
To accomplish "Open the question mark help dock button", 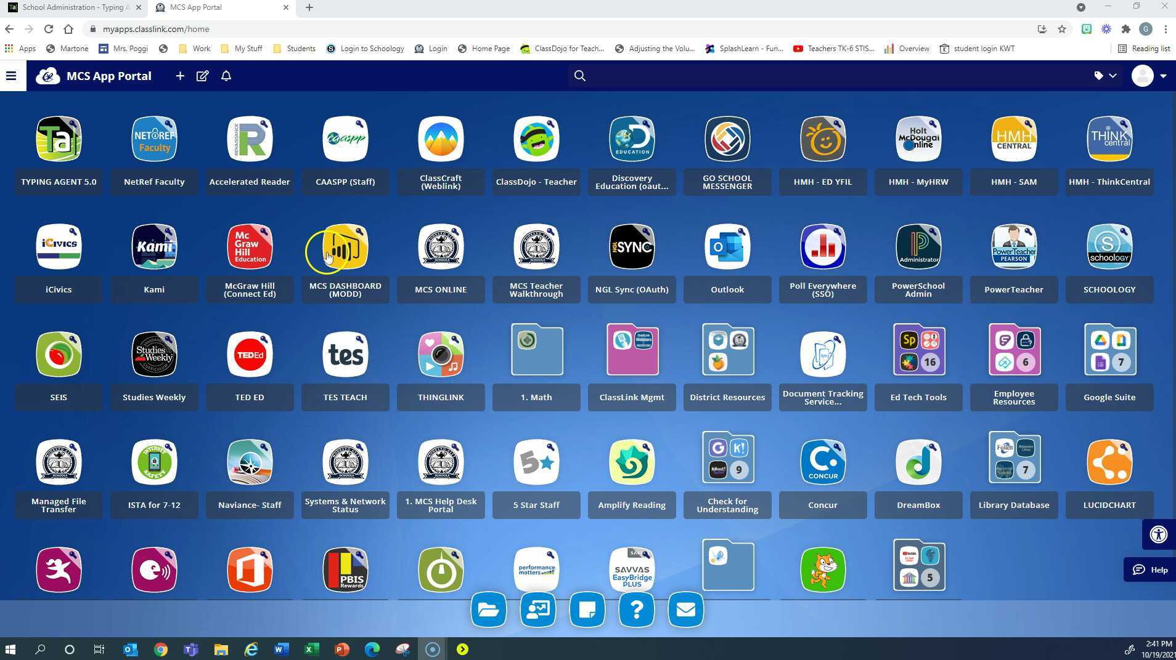I will click(637, 610).
